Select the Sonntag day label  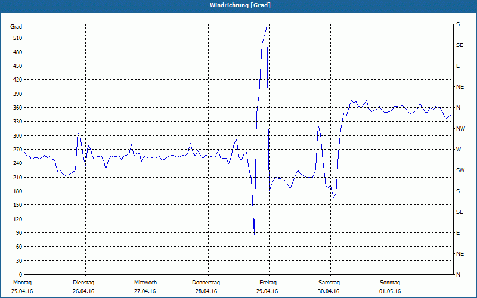click(x=390, y=283)
